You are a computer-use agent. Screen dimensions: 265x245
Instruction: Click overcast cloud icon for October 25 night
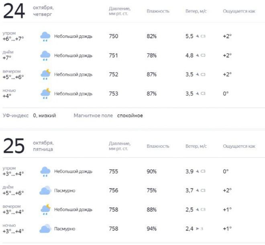pos(45,229)
